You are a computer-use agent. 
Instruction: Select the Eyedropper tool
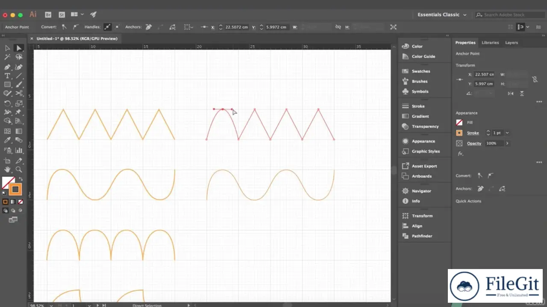7,140
